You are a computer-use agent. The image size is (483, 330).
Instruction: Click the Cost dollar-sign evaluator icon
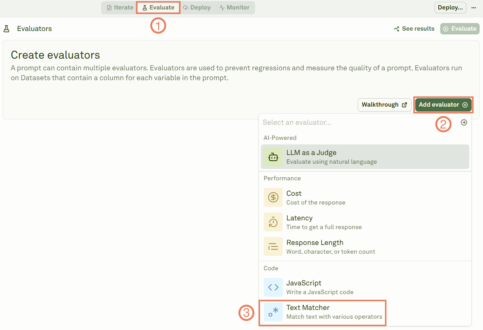273,197
